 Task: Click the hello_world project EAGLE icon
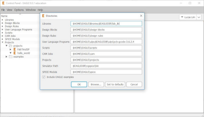coord(15,53)
